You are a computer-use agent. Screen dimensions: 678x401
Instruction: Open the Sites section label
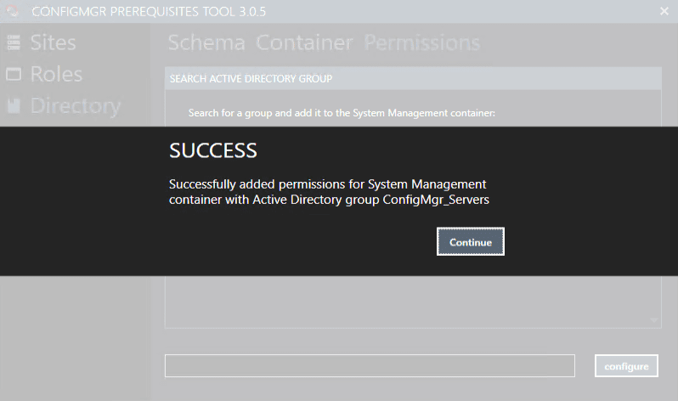coord(53,42)
